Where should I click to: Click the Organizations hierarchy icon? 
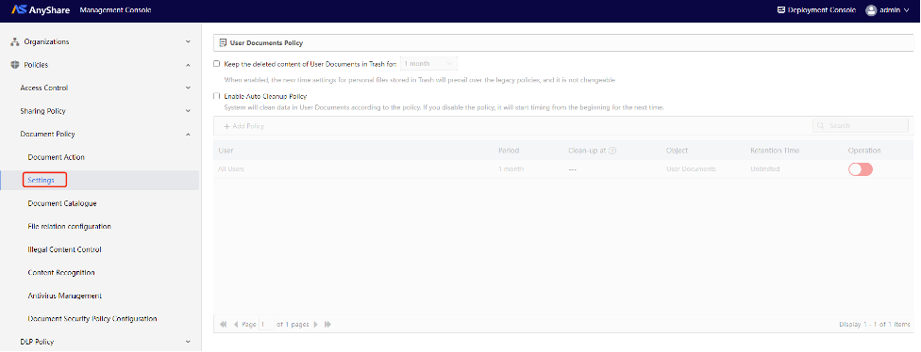(15, 42)
